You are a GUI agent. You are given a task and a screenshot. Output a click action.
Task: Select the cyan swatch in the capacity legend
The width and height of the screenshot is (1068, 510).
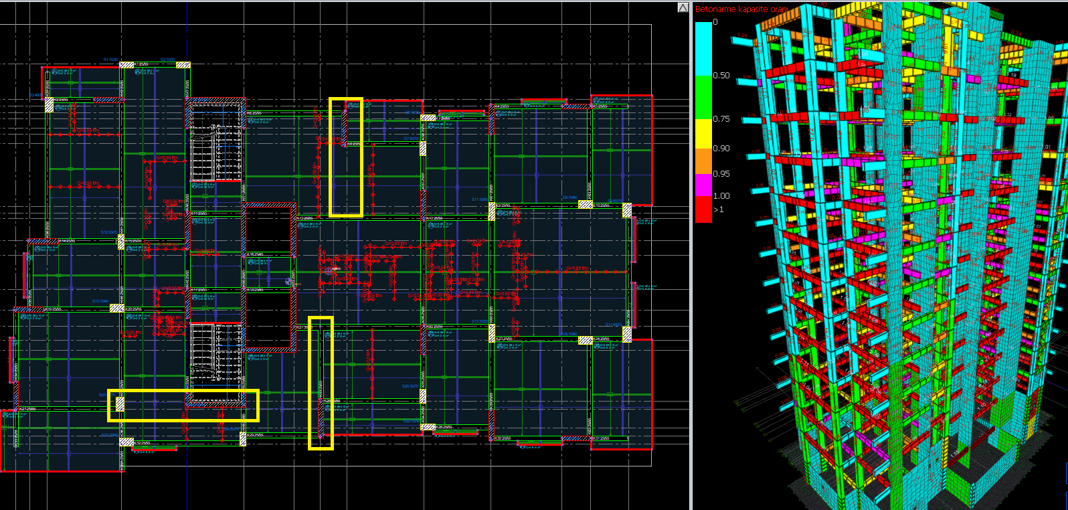tap(703, 48)
